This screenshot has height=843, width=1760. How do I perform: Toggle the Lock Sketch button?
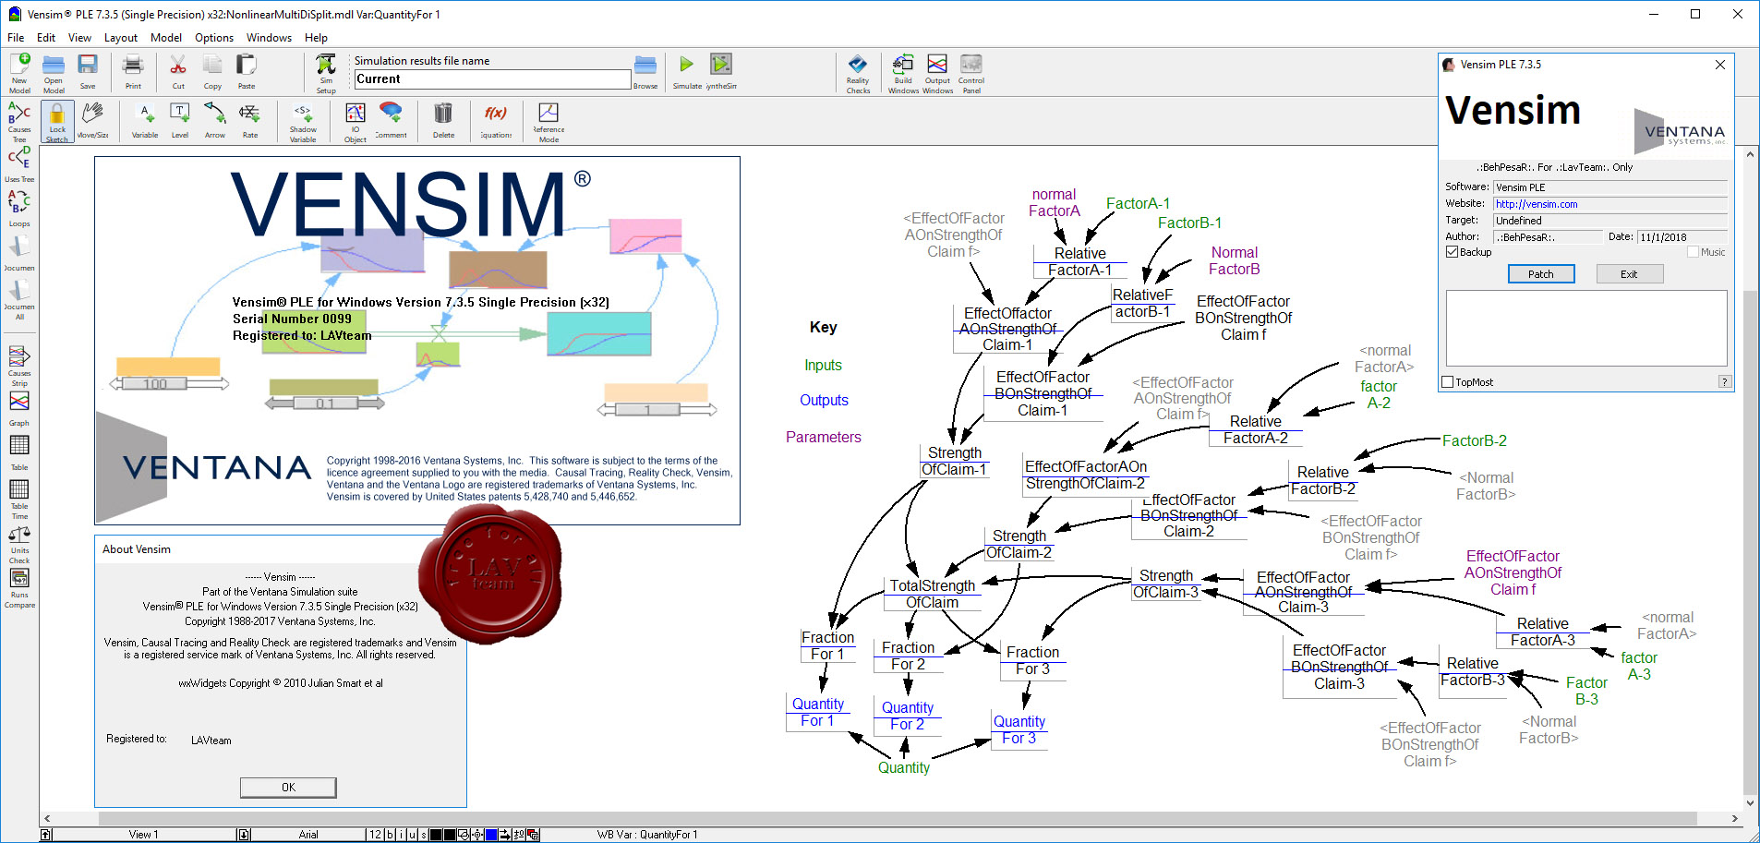tap(57, 122)
